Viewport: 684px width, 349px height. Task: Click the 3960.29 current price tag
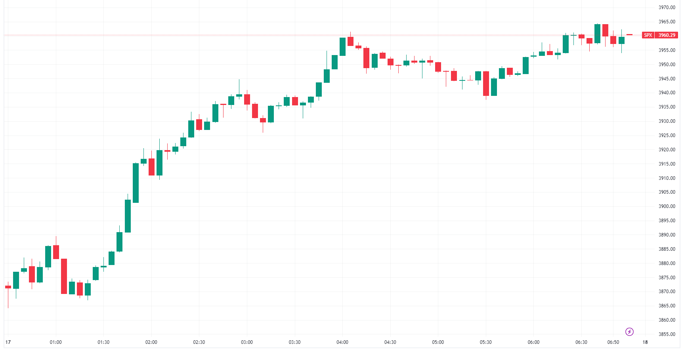667,35
